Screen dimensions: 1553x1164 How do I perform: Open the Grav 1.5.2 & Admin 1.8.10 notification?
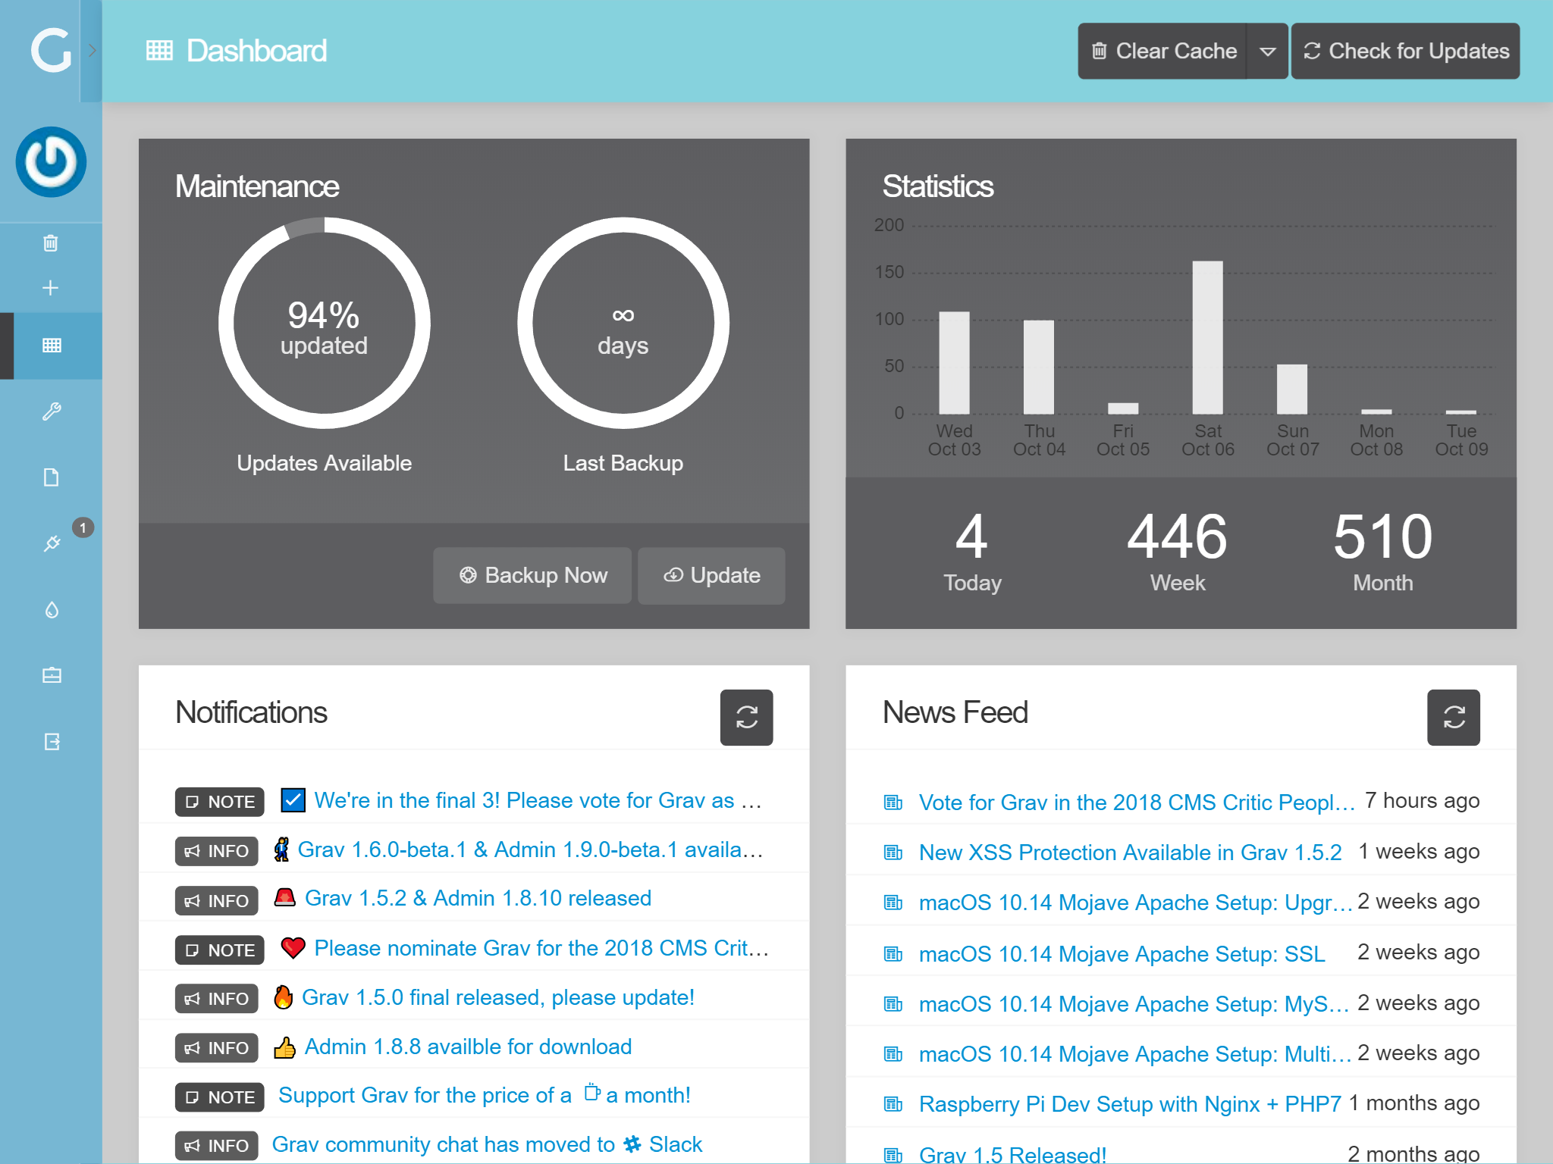point(478,899)
